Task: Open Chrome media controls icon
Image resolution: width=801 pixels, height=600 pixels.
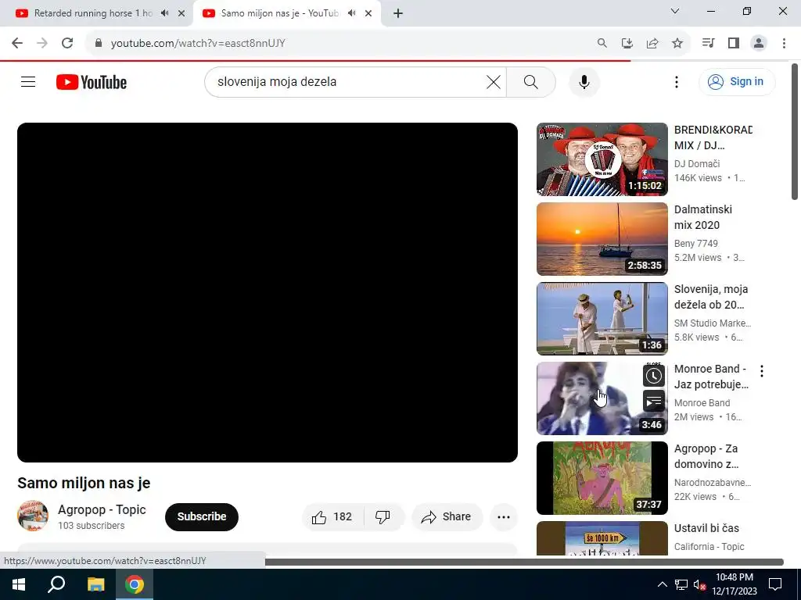Action: (708, 44)
